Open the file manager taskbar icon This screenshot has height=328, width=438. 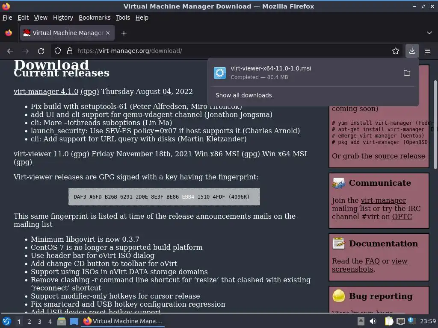pos(62,321)
